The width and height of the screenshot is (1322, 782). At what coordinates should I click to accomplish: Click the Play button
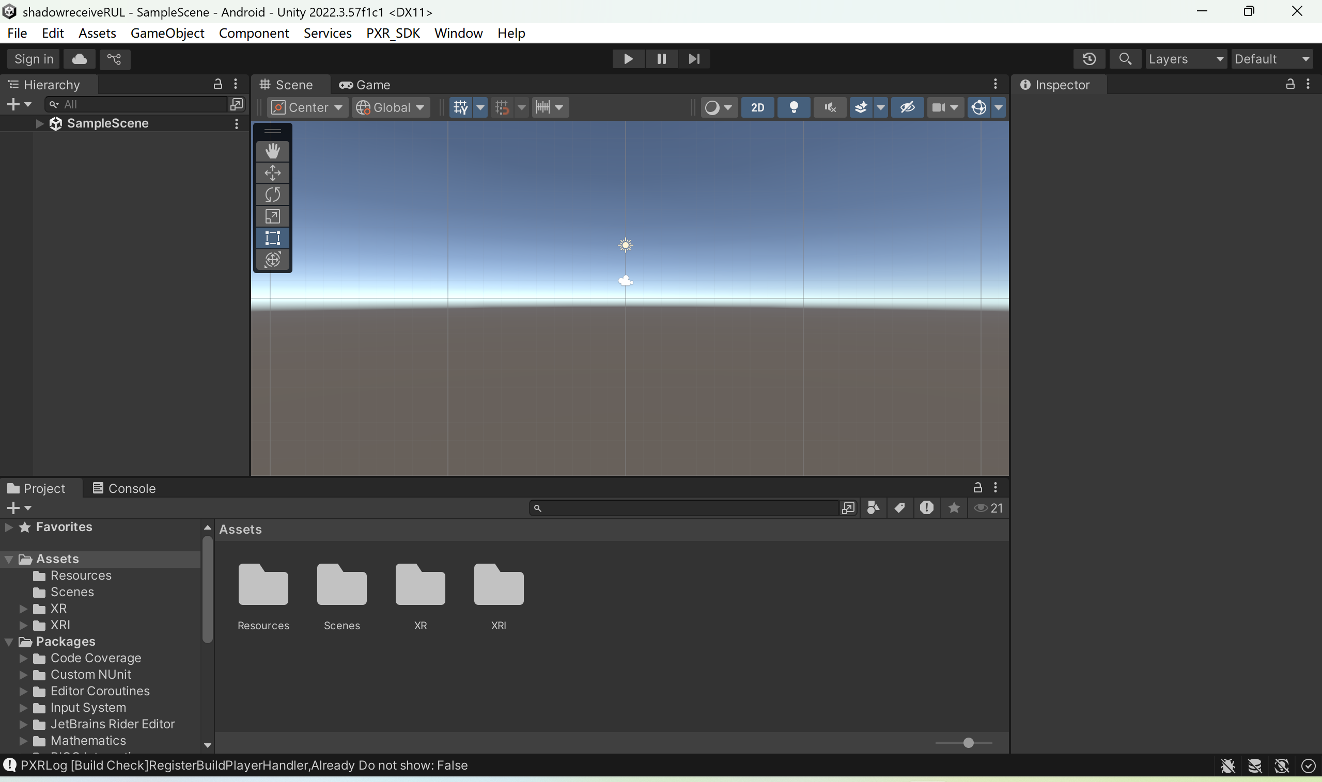click(x=628, y=59)
